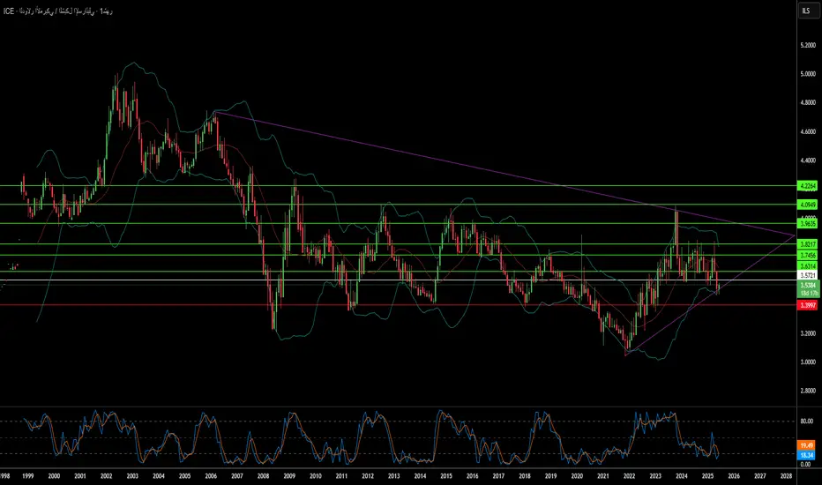Click 2027 on the time axis
The image size is (822, 485).
point(760,476)
